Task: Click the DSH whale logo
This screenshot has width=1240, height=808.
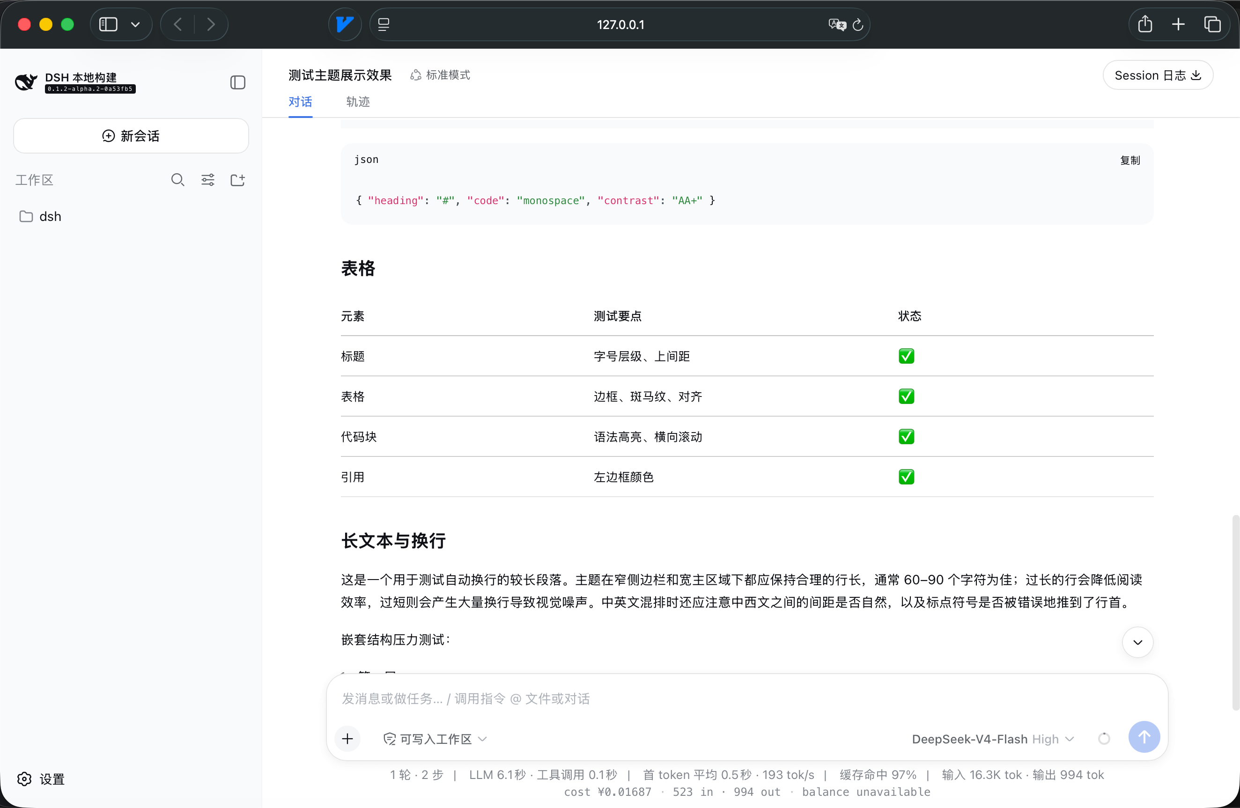Action: (x=26, y=82)
